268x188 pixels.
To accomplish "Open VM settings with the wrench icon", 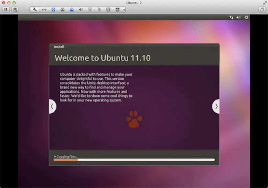I will coord(34,10).
